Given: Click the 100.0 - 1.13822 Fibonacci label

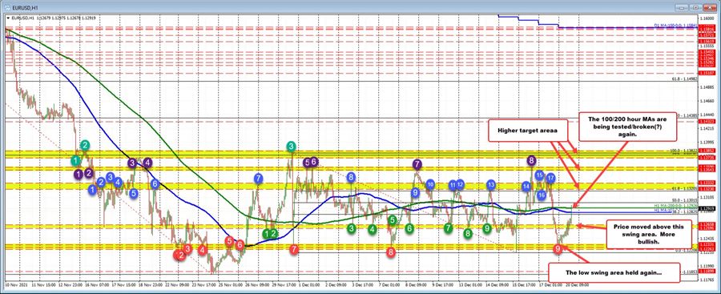Looking at the screenshot, I should tap(685, 150).
